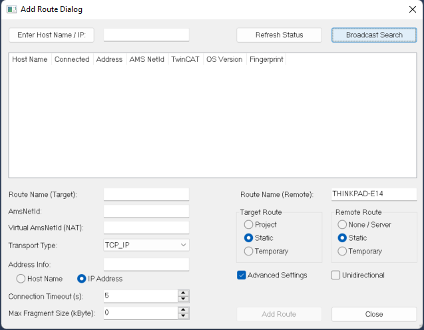
Task: Increase Connection Timeout with up arrow
Action: (183, 293)
